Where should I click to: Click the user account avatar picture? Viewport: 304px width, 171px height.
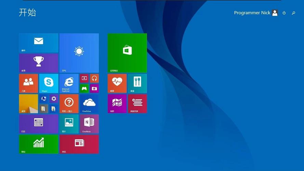tap(275, 13)
